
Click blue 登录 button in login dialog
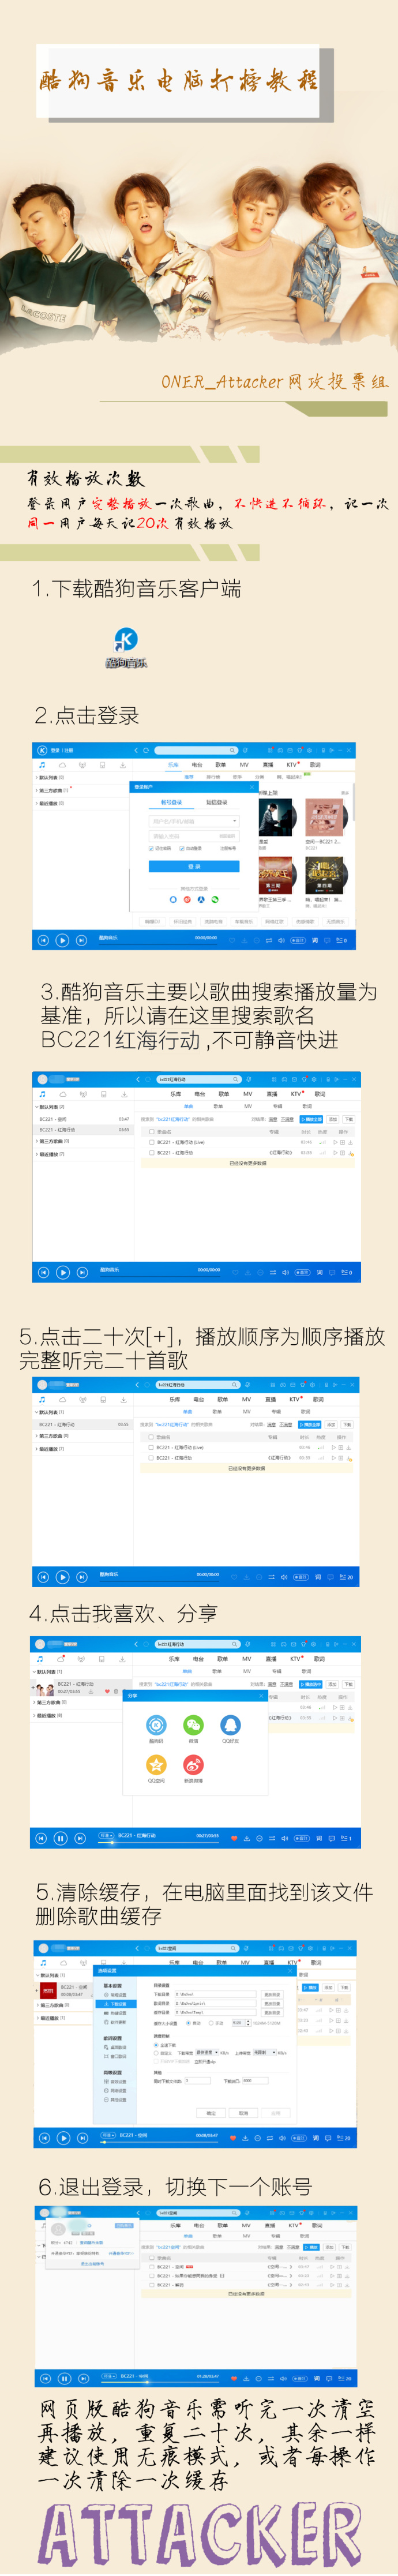coord(194,866)
